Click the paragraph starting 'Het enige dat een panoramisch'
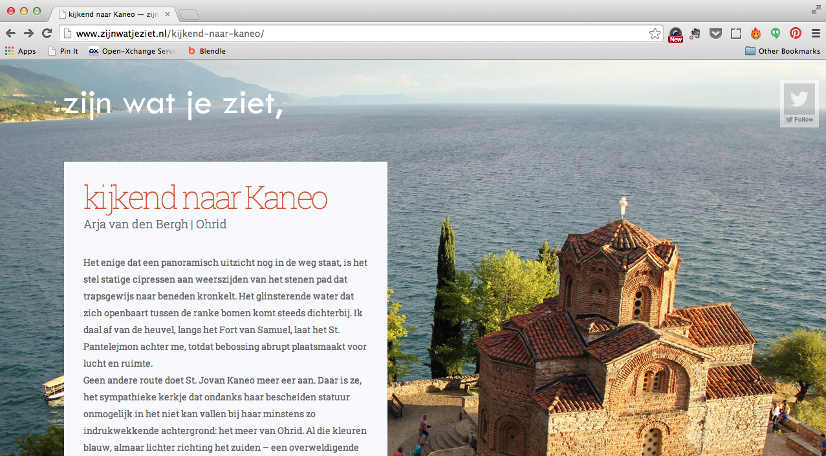This screenshot has width=826, height=456. tap(226, 313)
